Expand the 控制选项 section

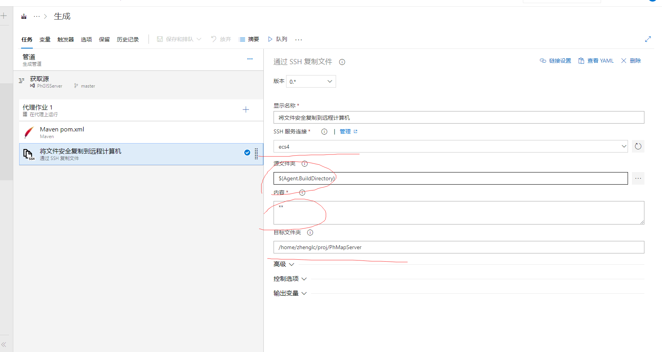tap(290, 279)
